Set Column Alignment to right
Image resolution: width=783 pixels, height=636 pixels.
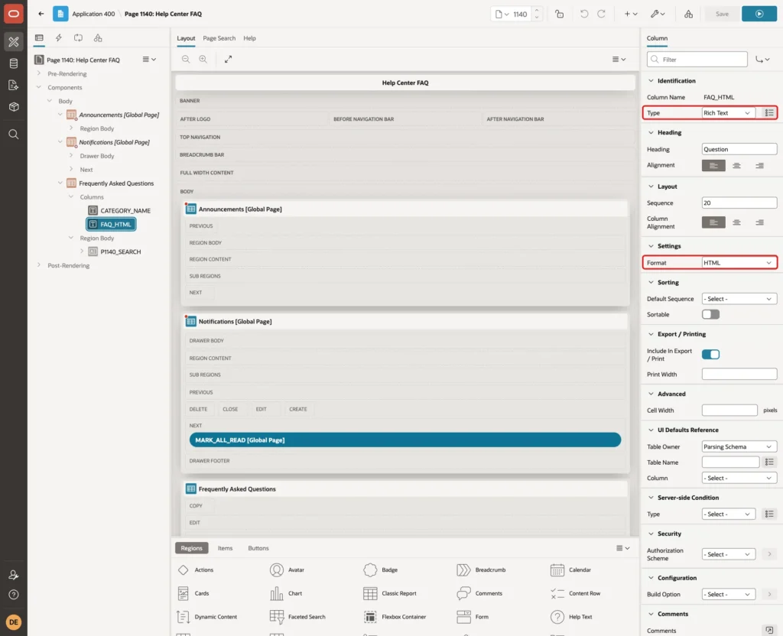pos(759,222)
